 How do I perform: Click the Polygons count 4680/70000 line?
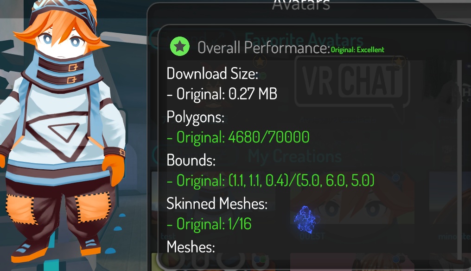click(x=238, y=137)
